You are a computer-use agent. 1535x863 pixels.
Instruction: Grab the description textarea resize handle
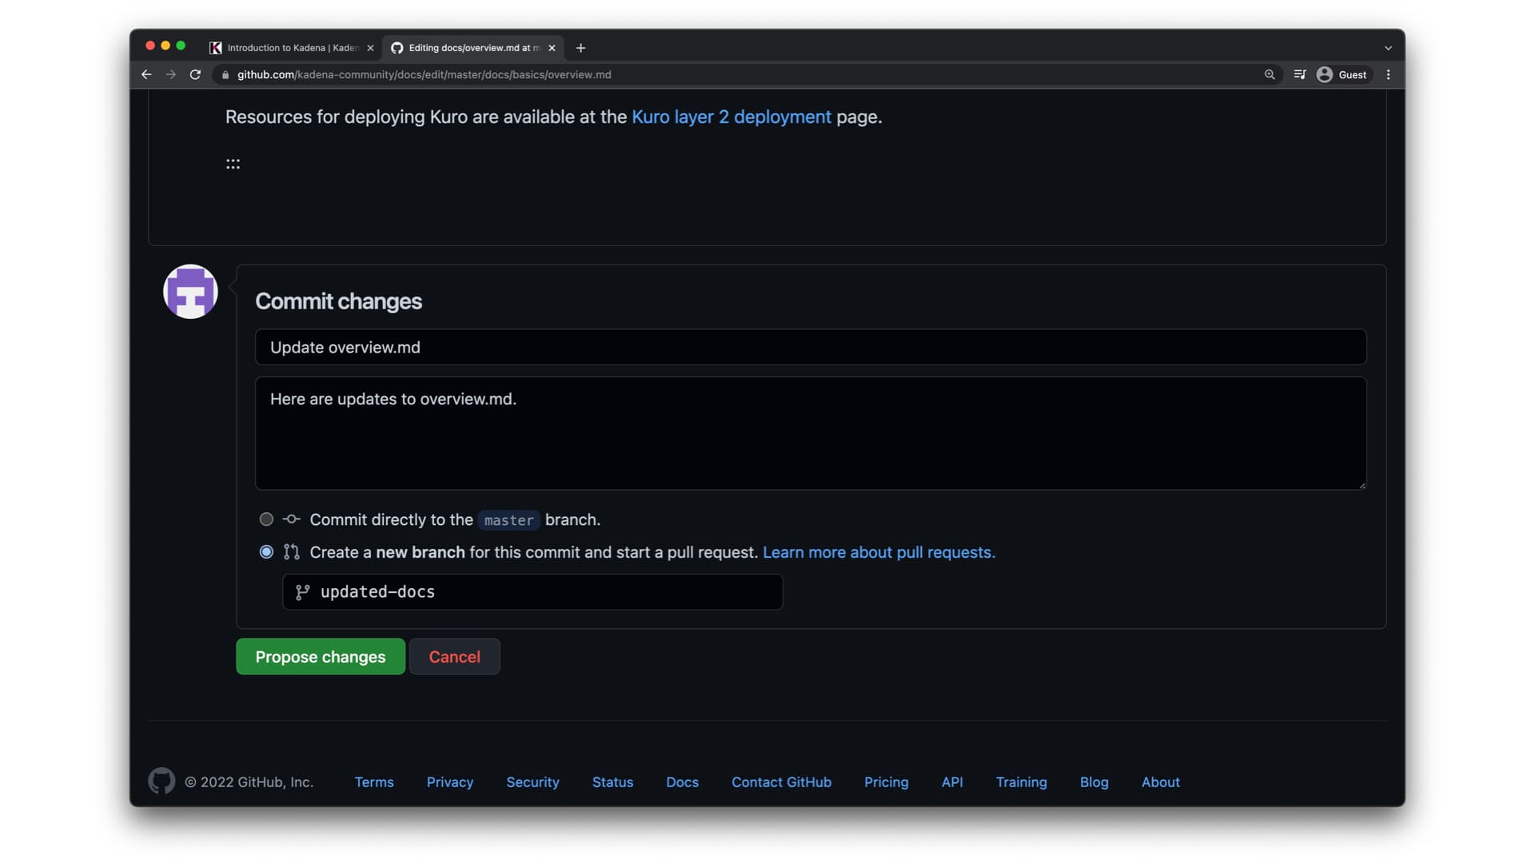pyautogui.click(x=1362, y=485)
